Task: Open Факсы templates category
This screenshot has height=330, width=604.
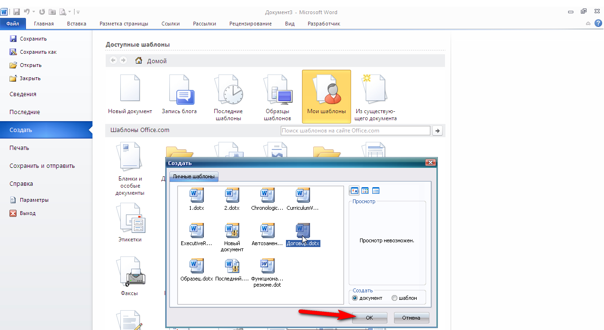Action: pos(130,277)
